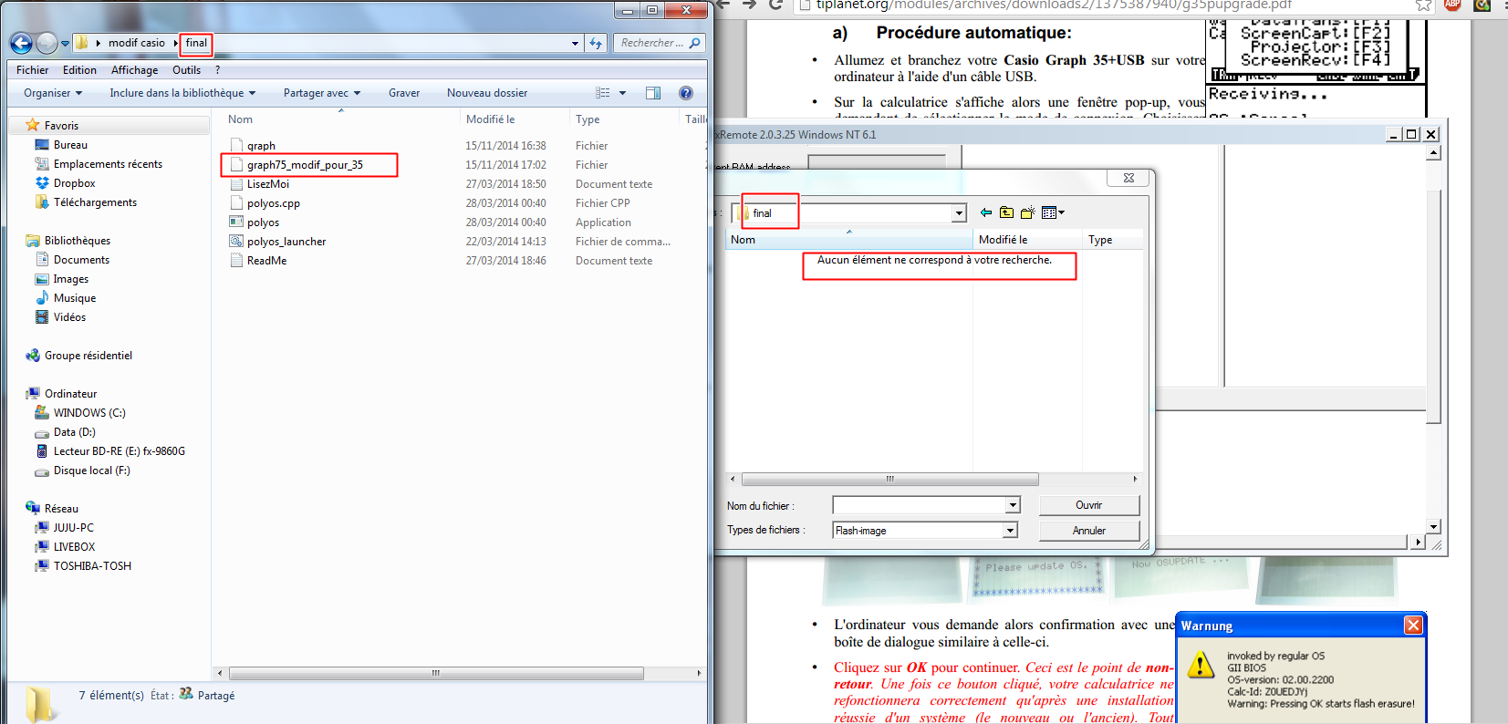This screenshot has height=724, width=1508.
Task: Open the Affichage menu in Explorer
Action: pos(134,70)
